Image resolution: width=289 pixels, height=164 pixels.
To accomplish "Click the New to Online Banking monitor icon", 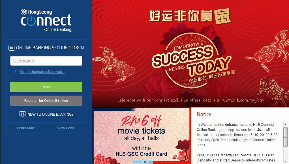I will 22,114.
